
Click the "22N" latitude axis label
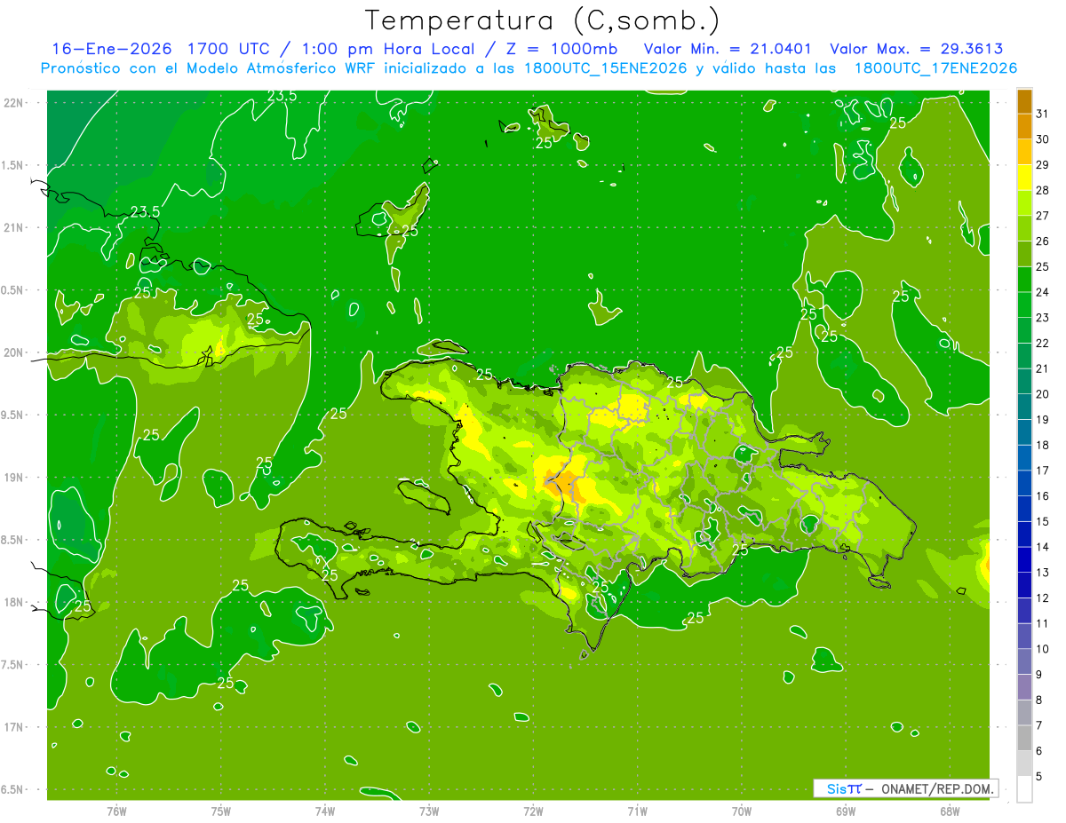tap(13, 103)
